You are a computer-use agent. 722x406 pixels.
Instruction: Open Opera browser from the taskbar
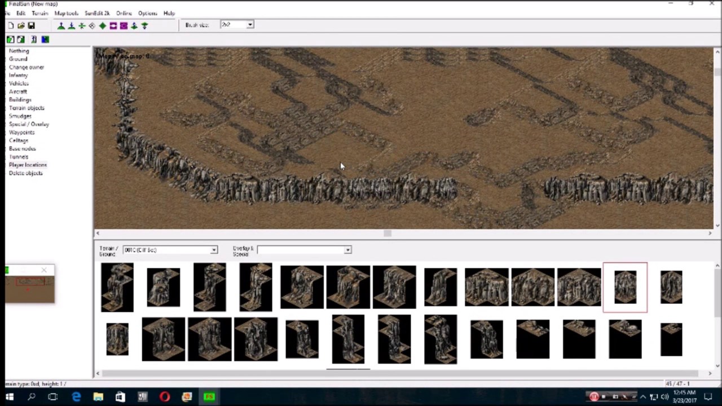tap(165, 397)
